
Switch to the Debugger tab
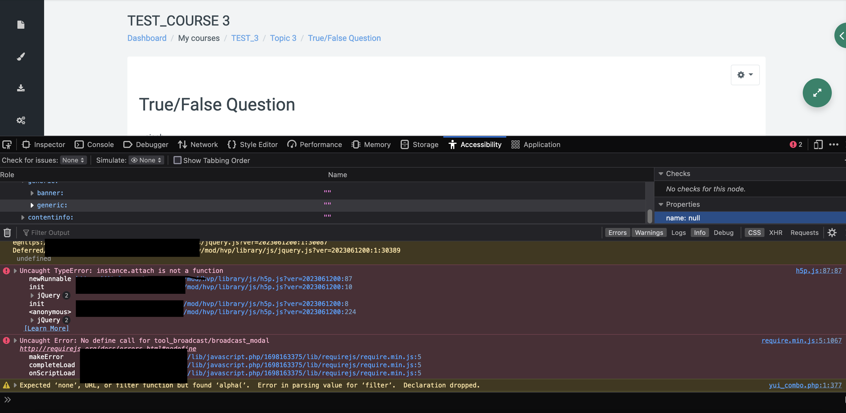click(x=145, y=144)
